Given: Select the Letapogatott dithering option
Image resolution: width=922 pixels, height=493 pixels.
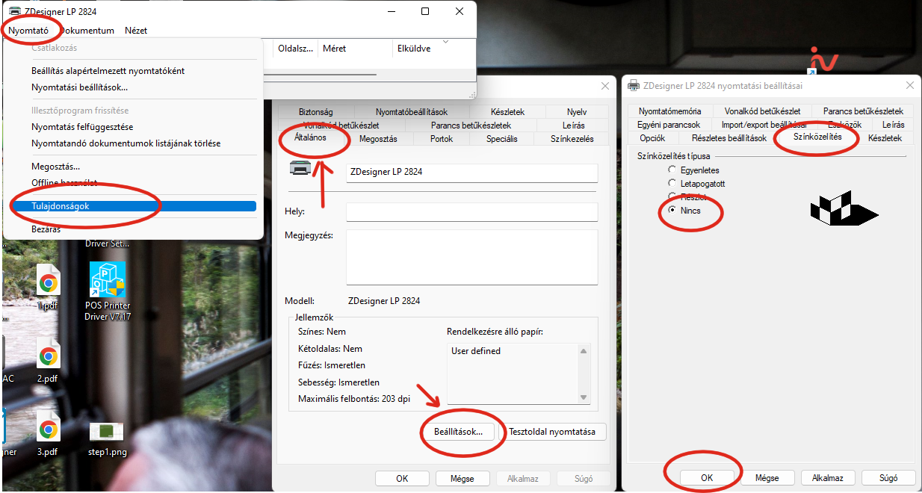Looking at the screenshot, I should coord(672,184).
